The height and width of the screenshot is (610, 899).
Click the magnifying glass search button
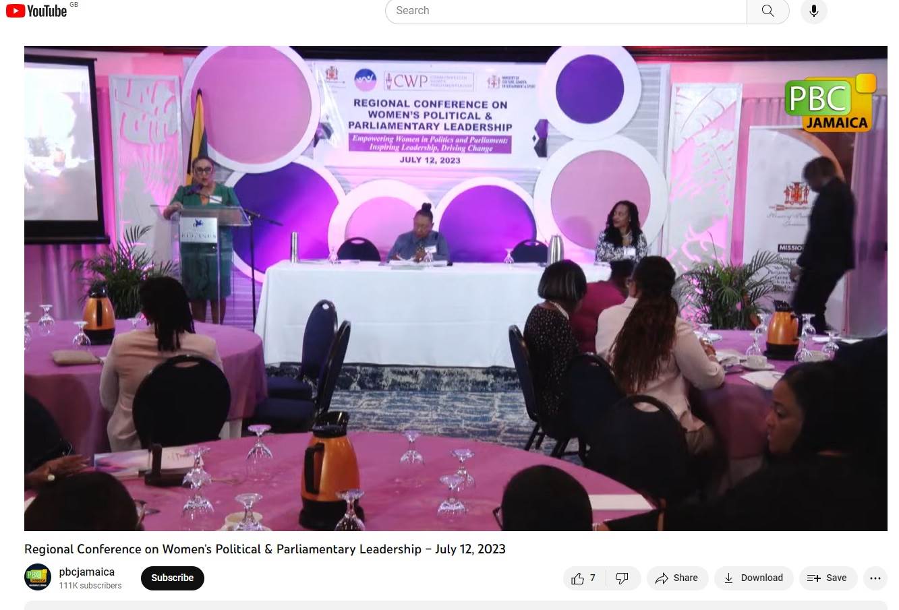(x=767, y=11)
